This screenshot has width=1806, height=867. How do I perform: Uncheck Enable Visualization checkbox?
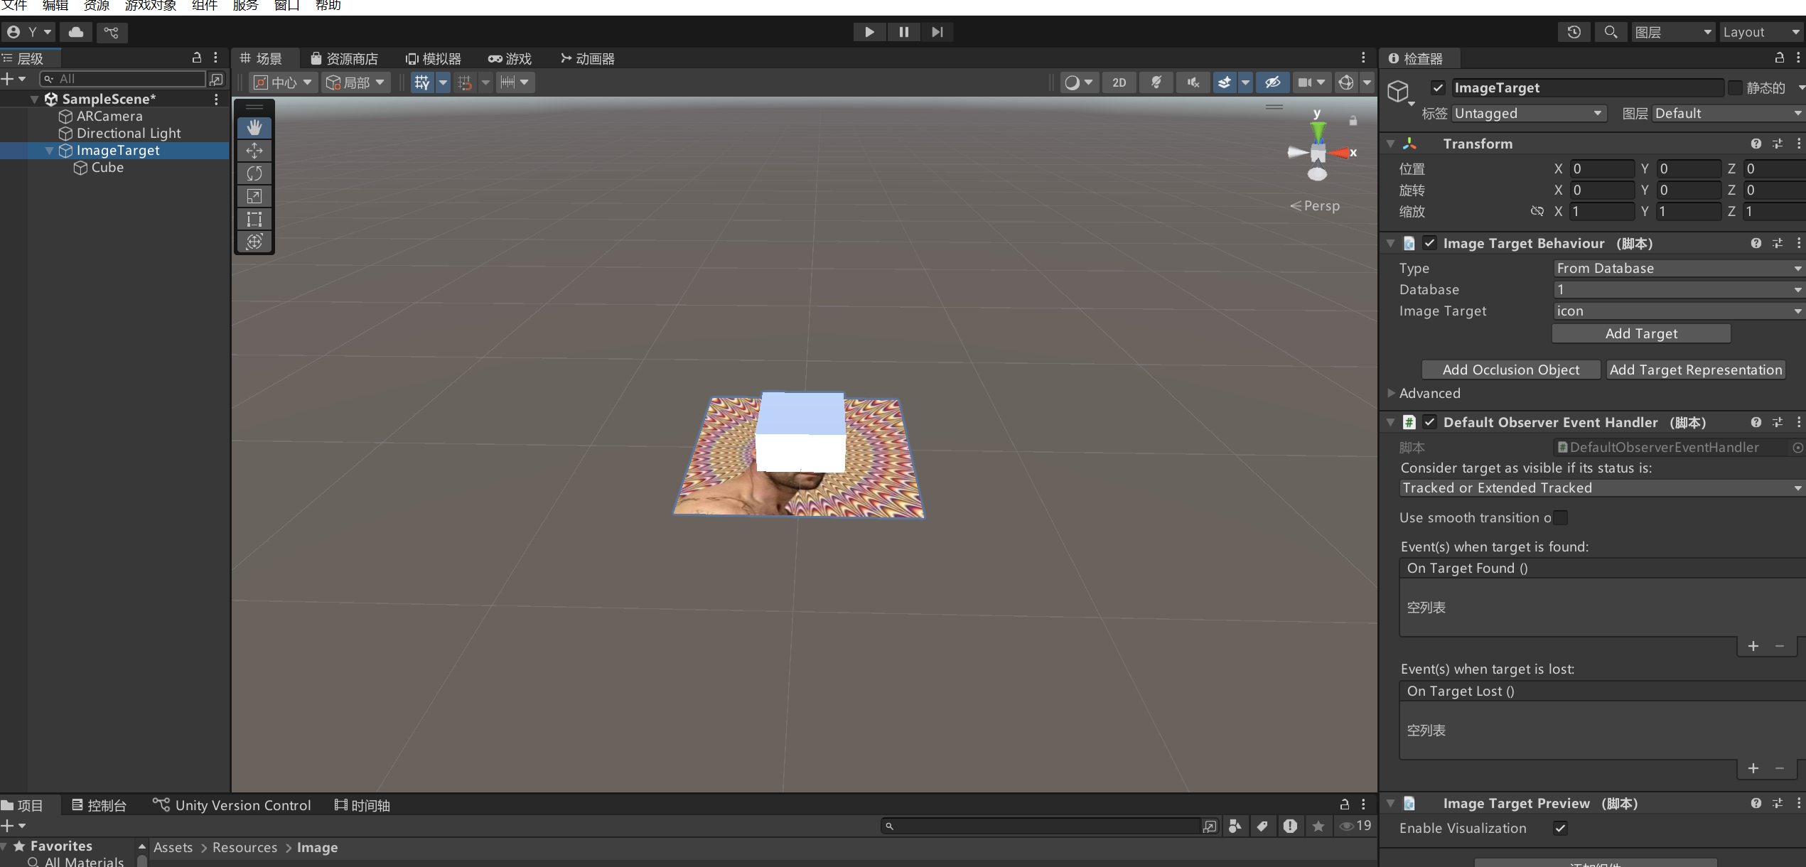click(1560, 828)
